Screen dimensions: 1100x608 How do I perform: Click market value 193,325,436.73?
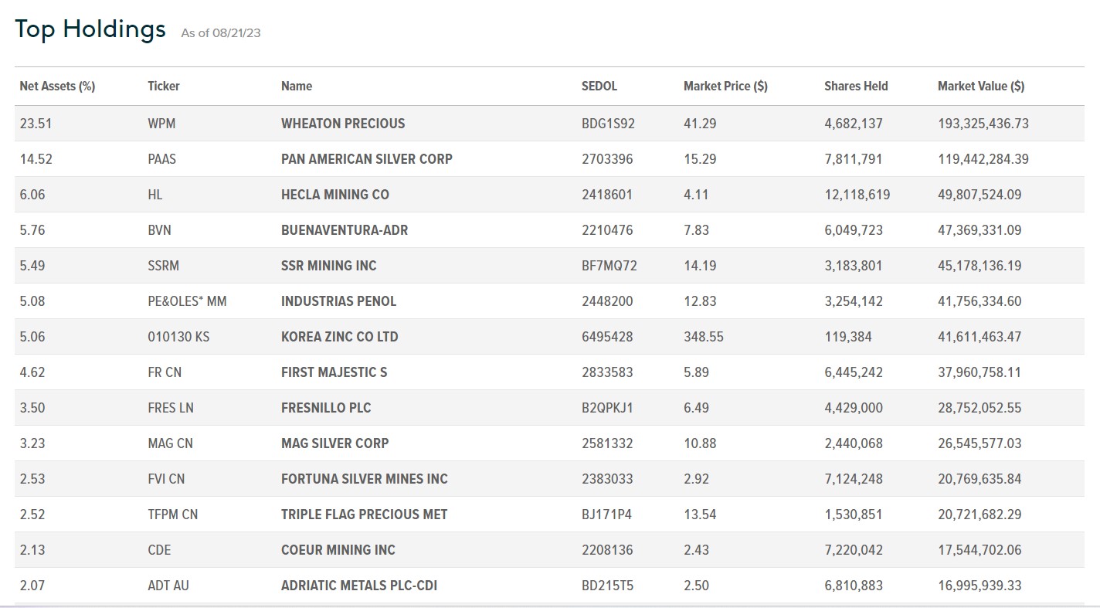pyautogui.click(x=983, y=124)
